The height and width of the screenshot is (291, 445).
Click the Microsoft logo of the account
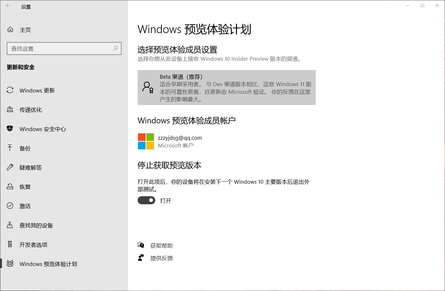[x=146, y=141]
